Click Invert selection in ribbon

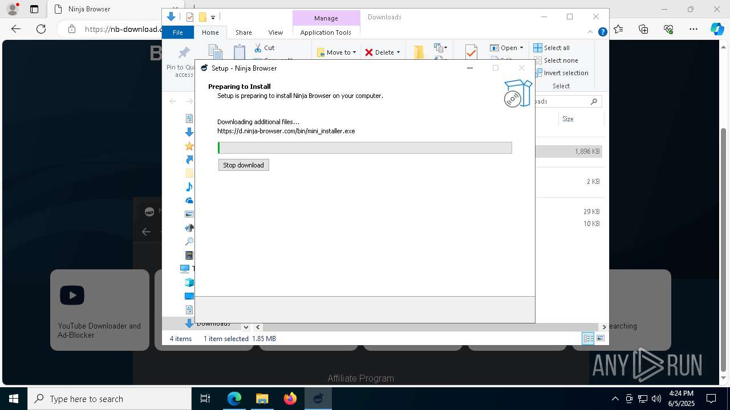pos(561,73)
